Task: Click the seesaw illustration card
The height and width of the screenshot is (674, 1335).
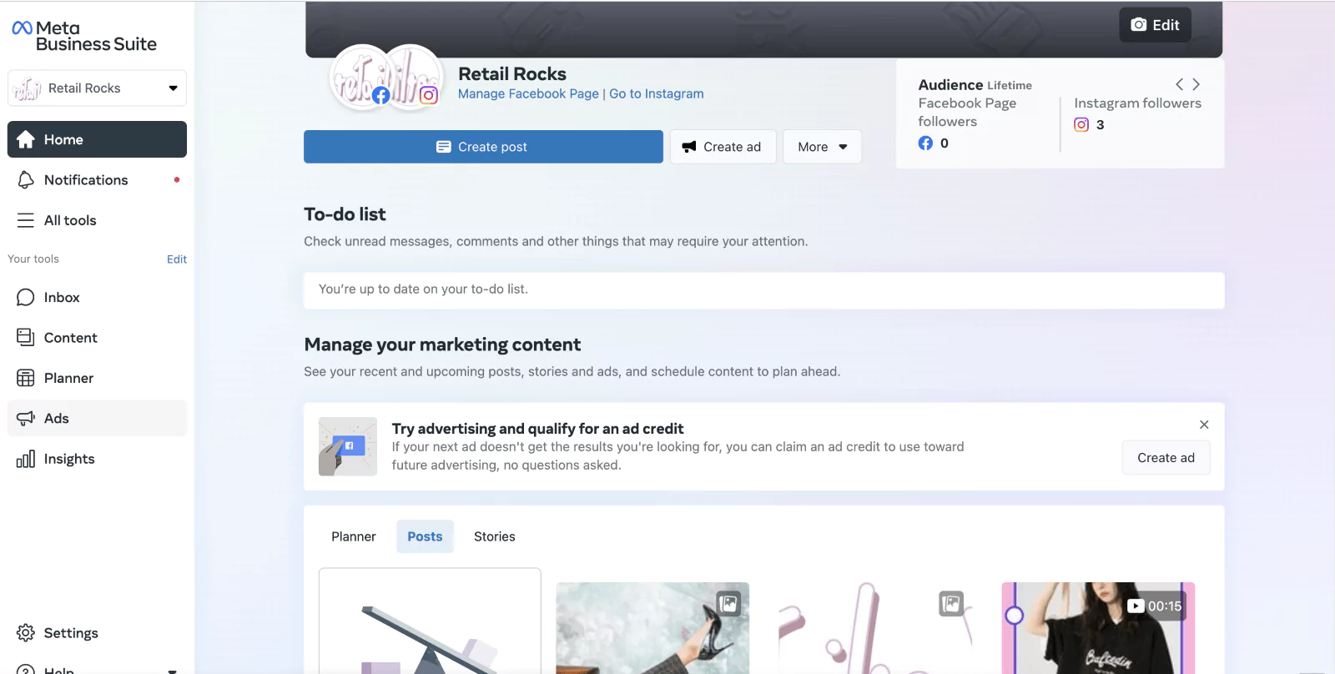Action: pos(430,621)
